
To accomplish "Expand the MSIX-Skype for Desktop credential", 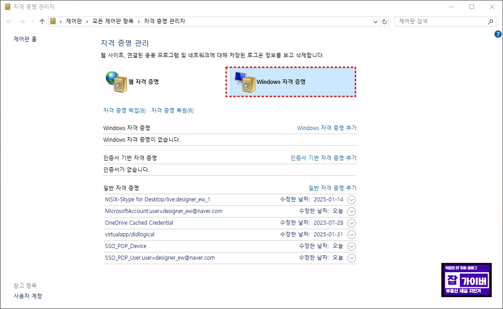I will pos(352,200).
